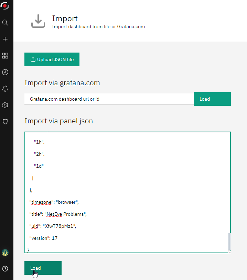
Task: Click the Import via grafana.com heading
Action: pyautogui.click(x=62, y=83)
